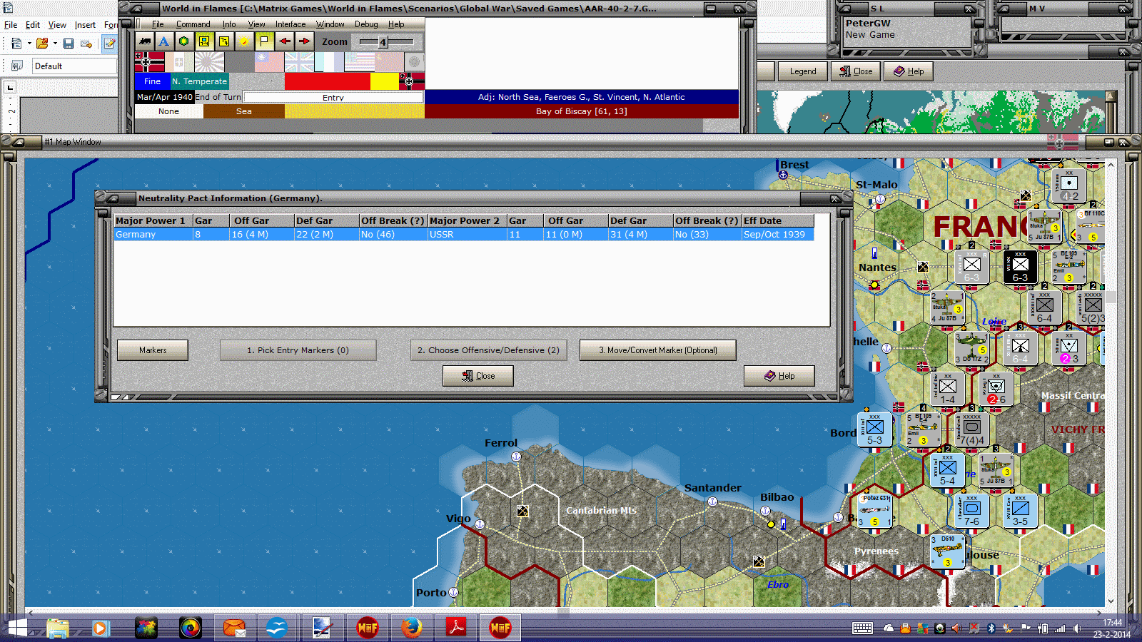Image resolution: width=1142 pixels, height=642 pixels.
Task: Click the Save icon in background editor
Action: [69, 44]
